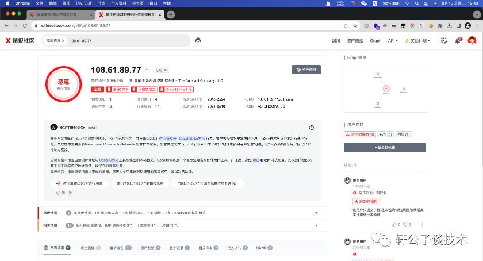Open the Graph overview thumbnail
The image size is (483, 261).
386,89
